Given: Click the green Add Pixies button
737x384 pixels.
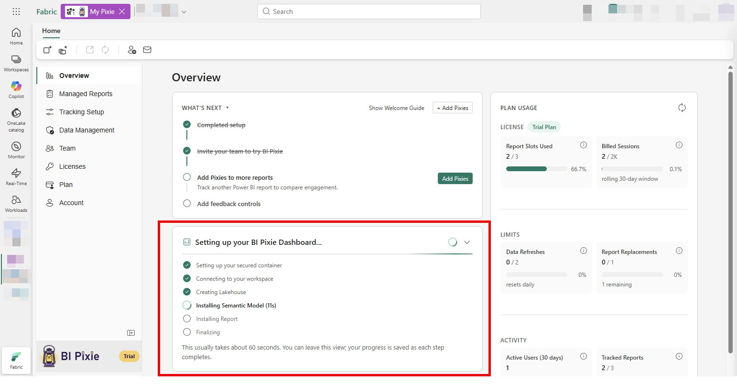Looking at the screenshot, I should 455,178.
